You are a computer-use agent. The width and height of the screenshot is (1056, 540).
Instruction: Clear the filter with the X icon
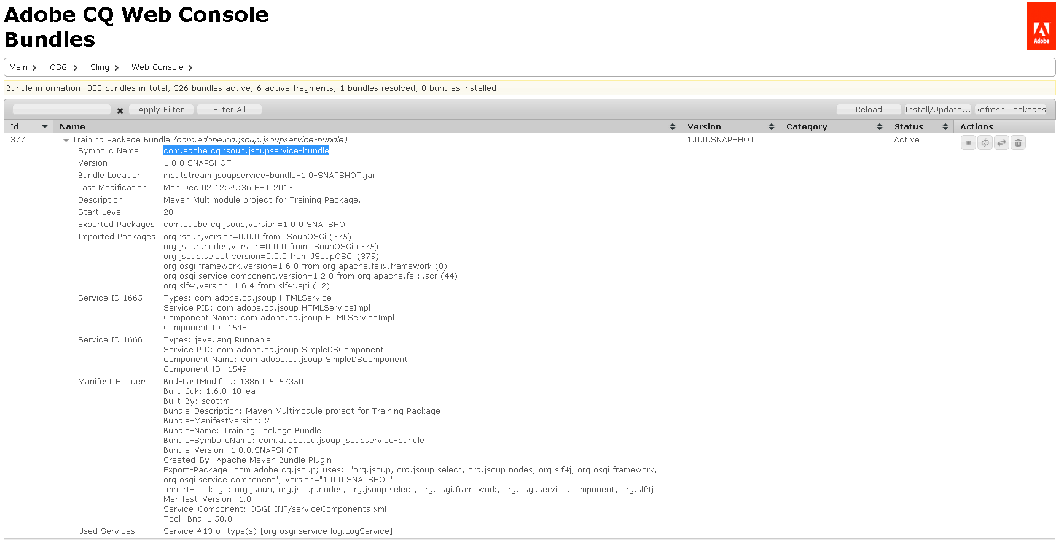point(120,110)
